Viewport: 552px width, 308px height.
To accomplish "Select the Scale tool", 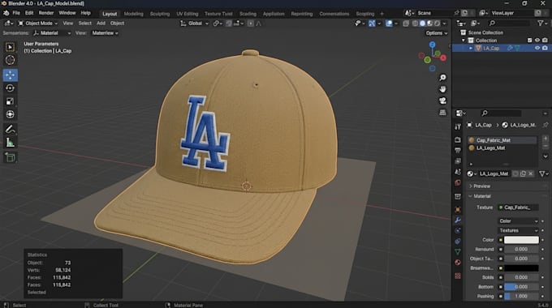I will point(10,101).
